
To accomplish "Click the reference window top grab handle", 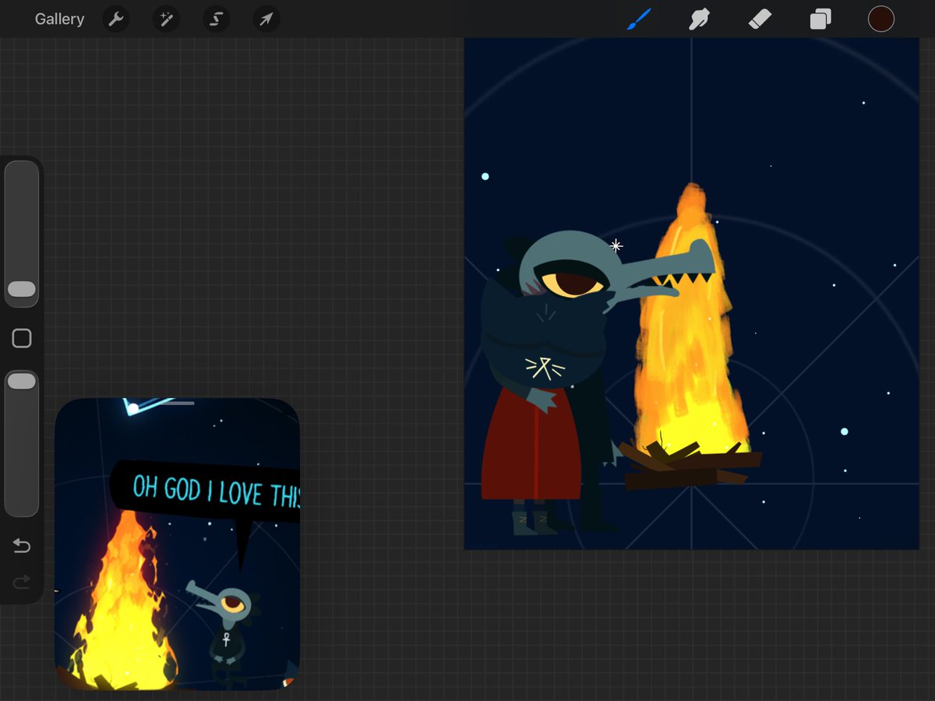I will [178, 403].
